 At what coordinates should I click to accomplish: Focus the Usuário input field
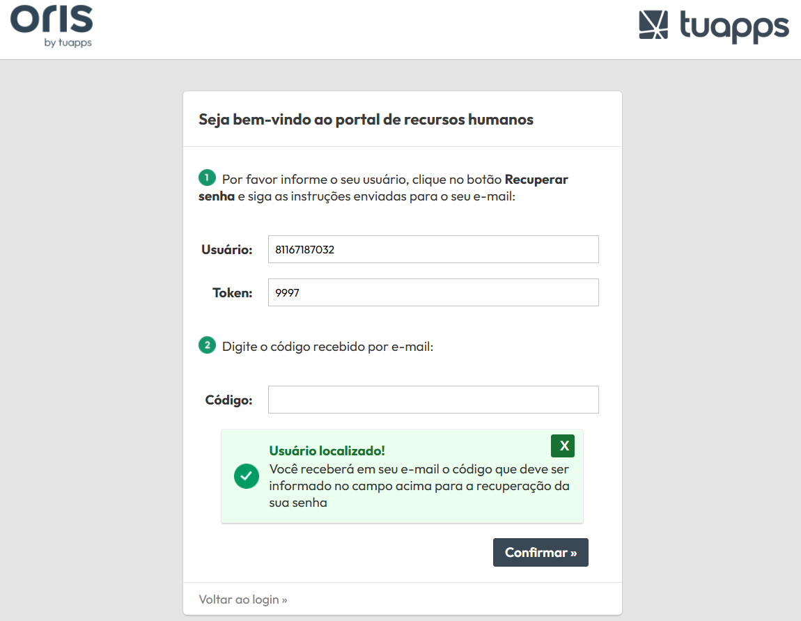[x=433, y=249]
